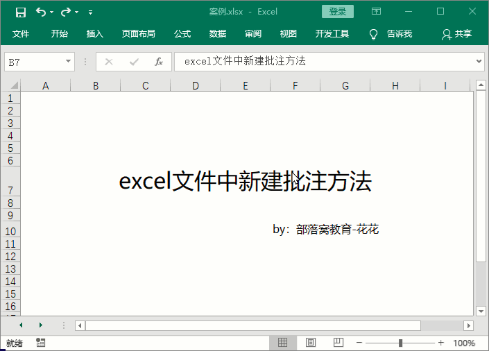The width and height of the screenshot is (489, 351).
Task: Select column D header
Action: pyautogui.click(x=195, y=85)
